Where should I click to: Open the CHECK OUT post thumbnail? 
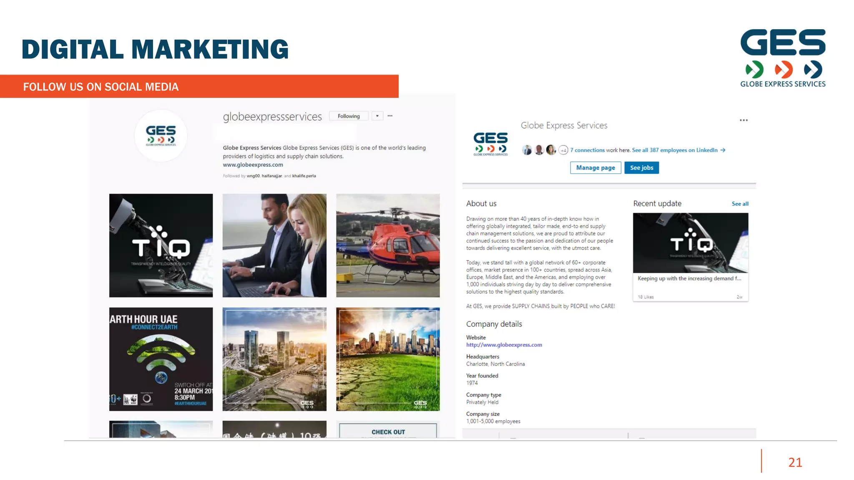pyautogui.click(x=388, y=430)
